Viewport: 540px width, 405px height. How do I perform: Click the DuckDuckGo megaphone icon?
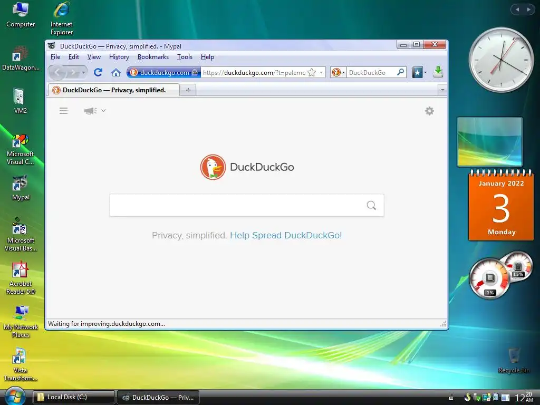pyautogui.click(x=90, y=111)
